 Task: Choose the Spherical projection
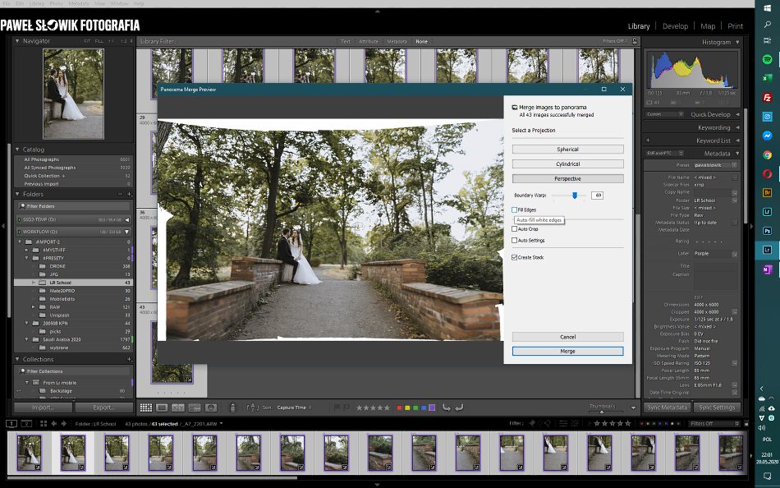click(567, 150)
